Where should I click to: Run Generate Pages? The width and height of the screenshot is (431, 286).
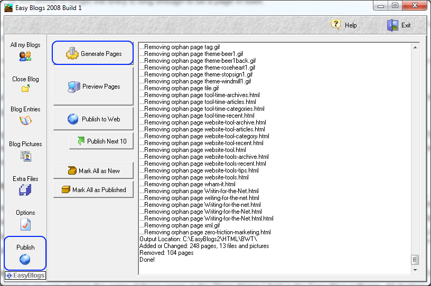tap(92, 53)
